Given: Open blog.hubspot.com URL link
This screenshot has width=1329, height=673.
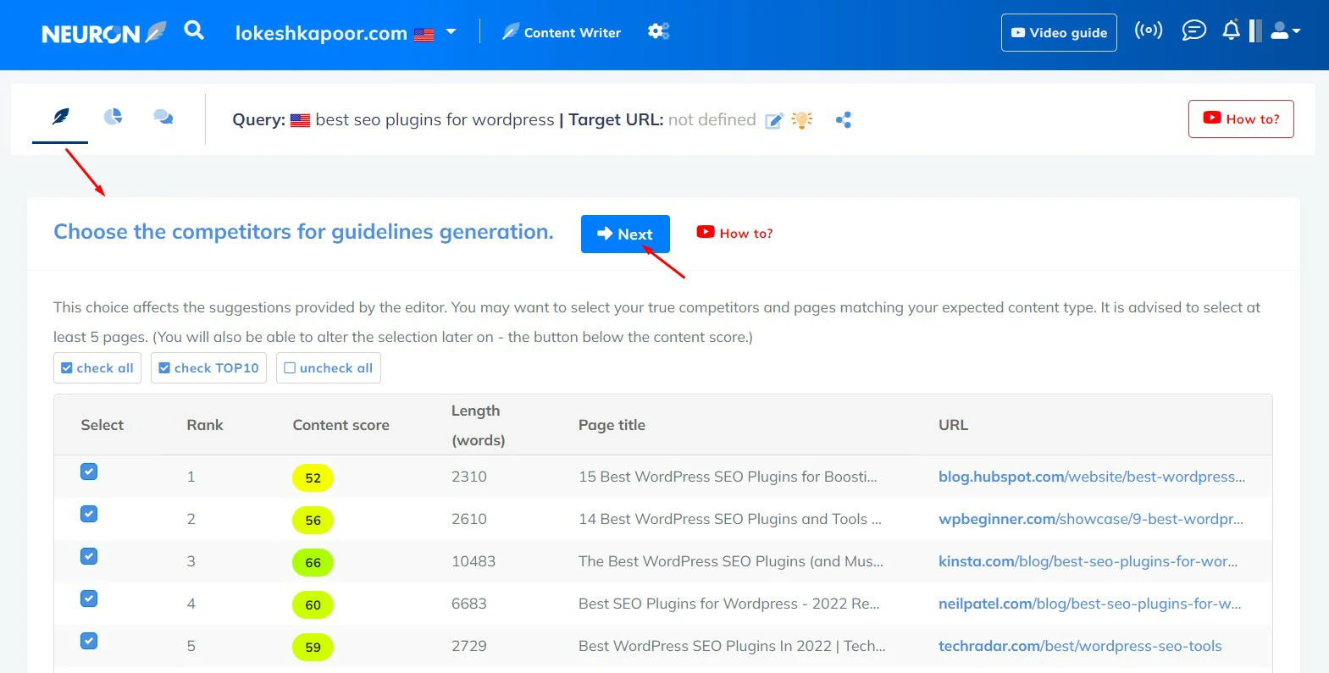Looking at the screenshot, I should [1092, 477].
